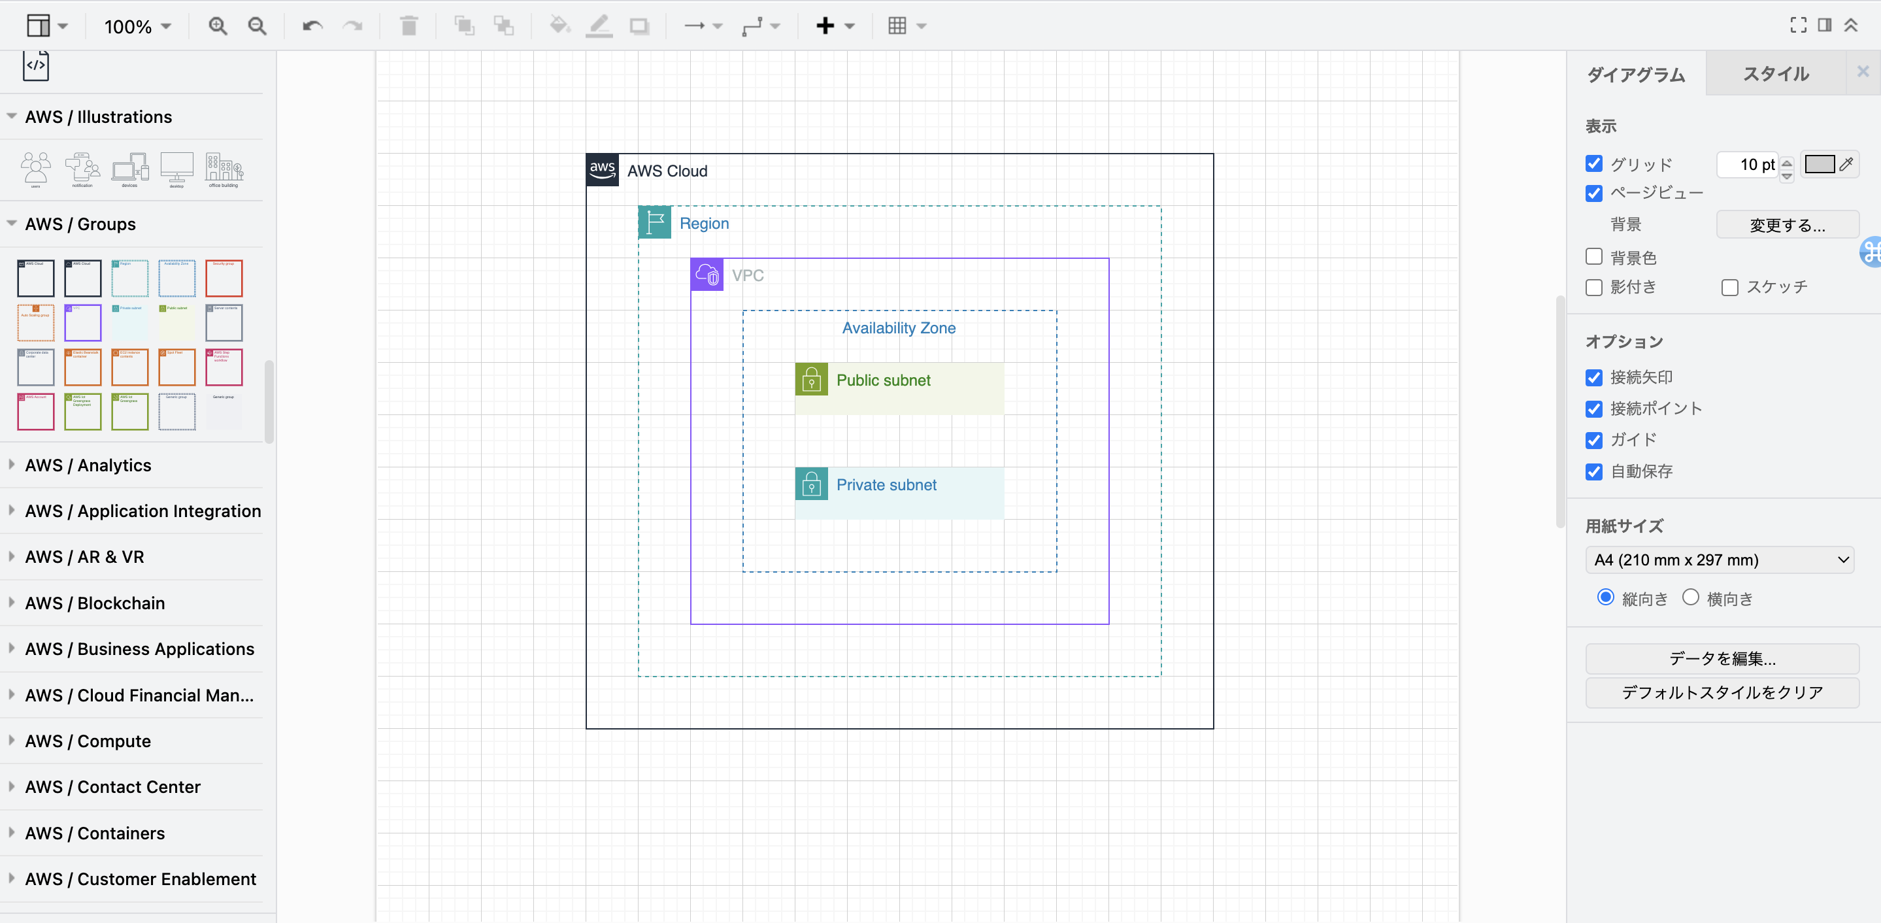1881x923 pixels.
Task: Enable the 背景色 checkbox
Action: coord(1593,257)
